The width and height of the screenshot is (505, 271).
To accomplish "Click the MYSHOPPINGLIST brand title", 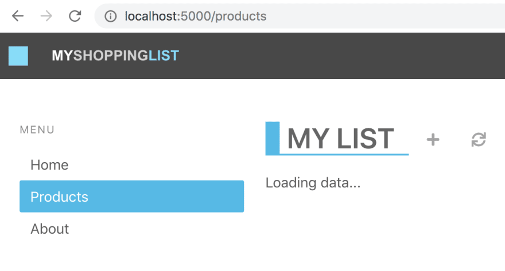I will tap(115, 56).
